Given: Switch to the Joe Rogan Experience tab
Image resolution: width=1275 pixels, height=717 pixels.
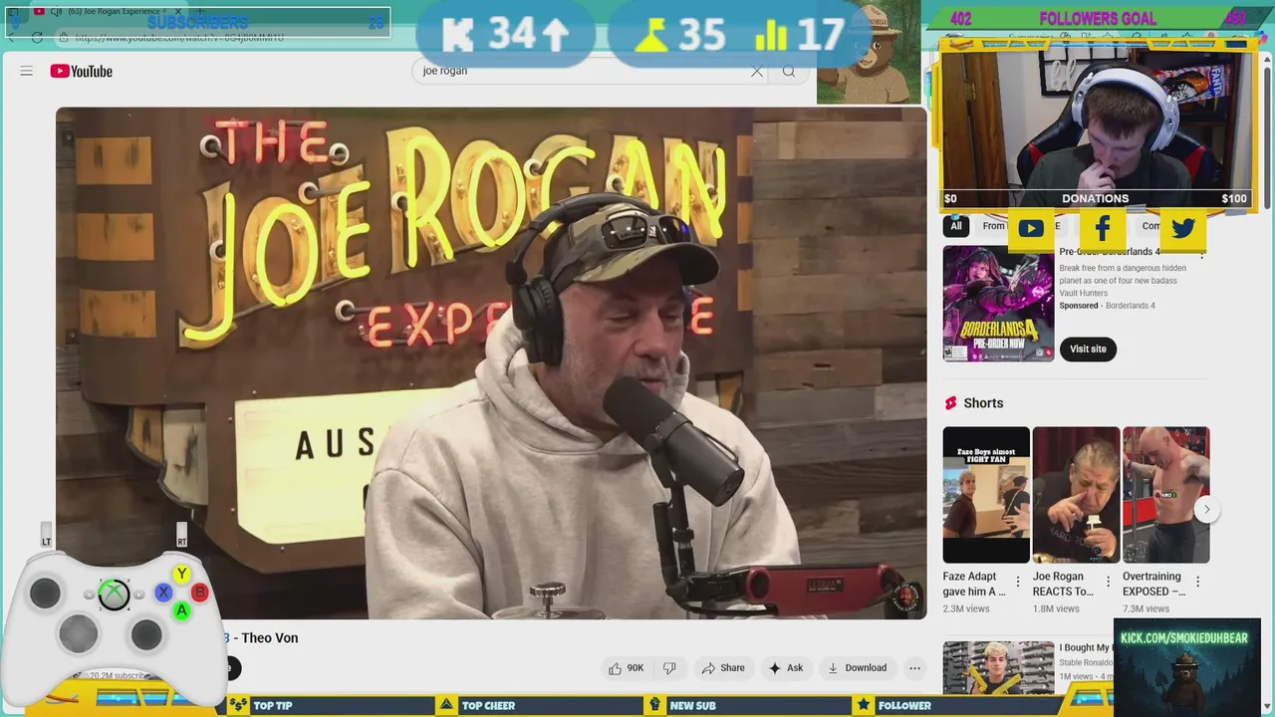Looking at the screenshot, I should click(110, 12).
